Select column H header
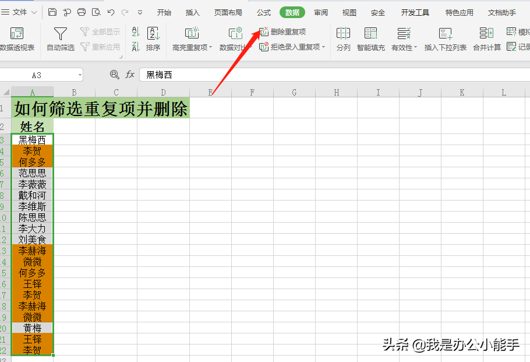Viewport: 530px width, 362px height. coord(336,92)
